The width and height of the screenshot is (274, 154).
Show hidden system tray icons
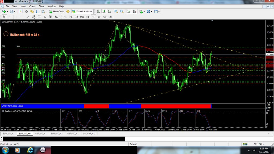pyautogui.click(x=249, y=150)
